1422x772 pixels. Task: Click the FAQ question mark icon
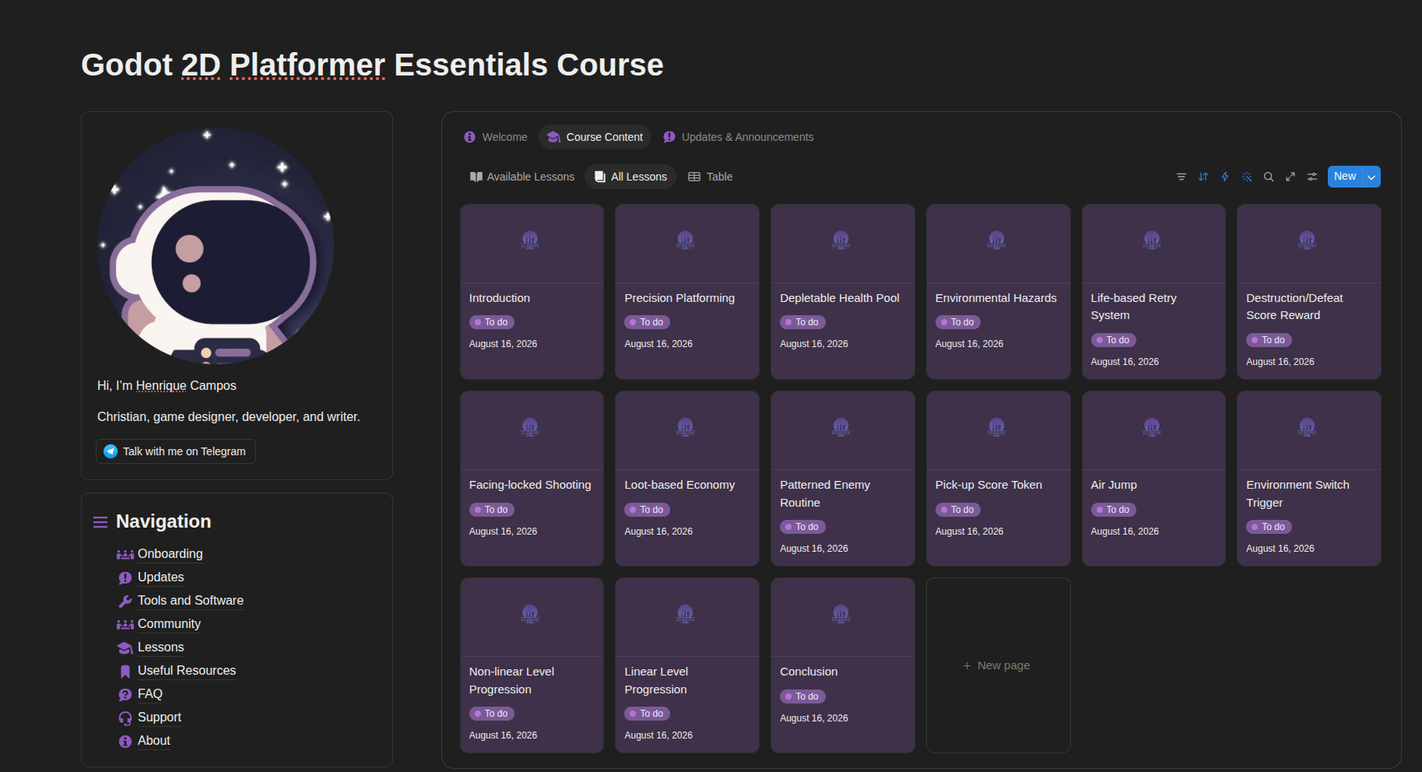point(125,694)
